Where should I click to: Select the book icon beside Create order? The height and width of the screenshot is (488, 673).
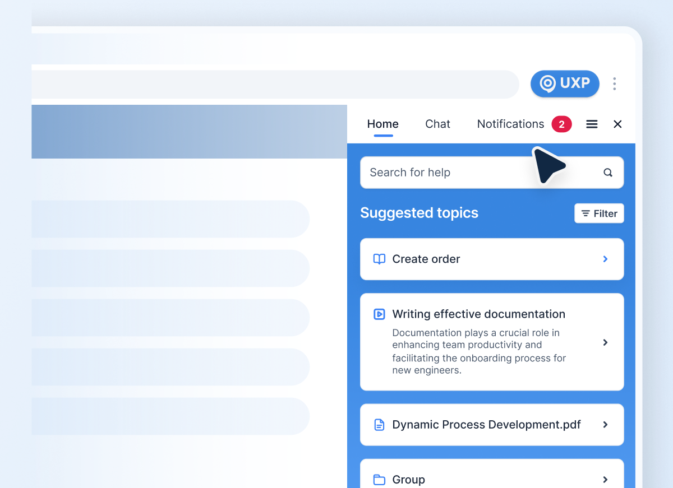tap(379, 259)
